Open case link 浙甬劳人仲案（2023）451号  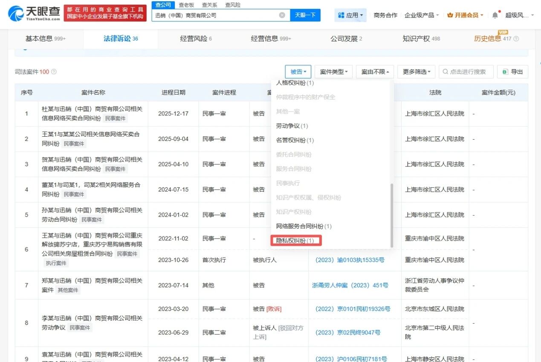click(350, 285)
